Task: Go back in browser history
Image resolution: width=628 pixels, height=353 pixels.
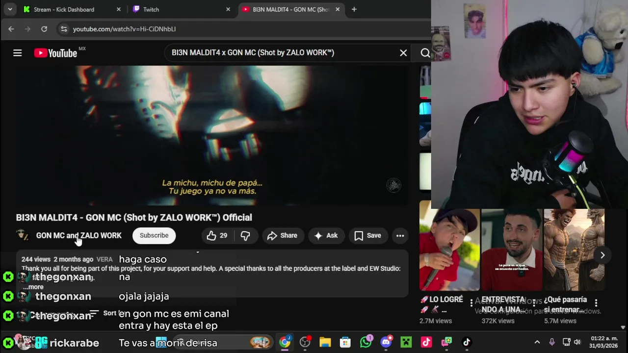Action: click(11, 29)
